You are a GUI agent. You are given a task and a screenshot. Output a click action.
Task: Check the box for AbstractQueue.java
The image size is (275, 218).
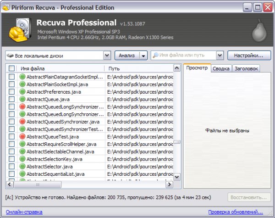(x=11, y=99)
